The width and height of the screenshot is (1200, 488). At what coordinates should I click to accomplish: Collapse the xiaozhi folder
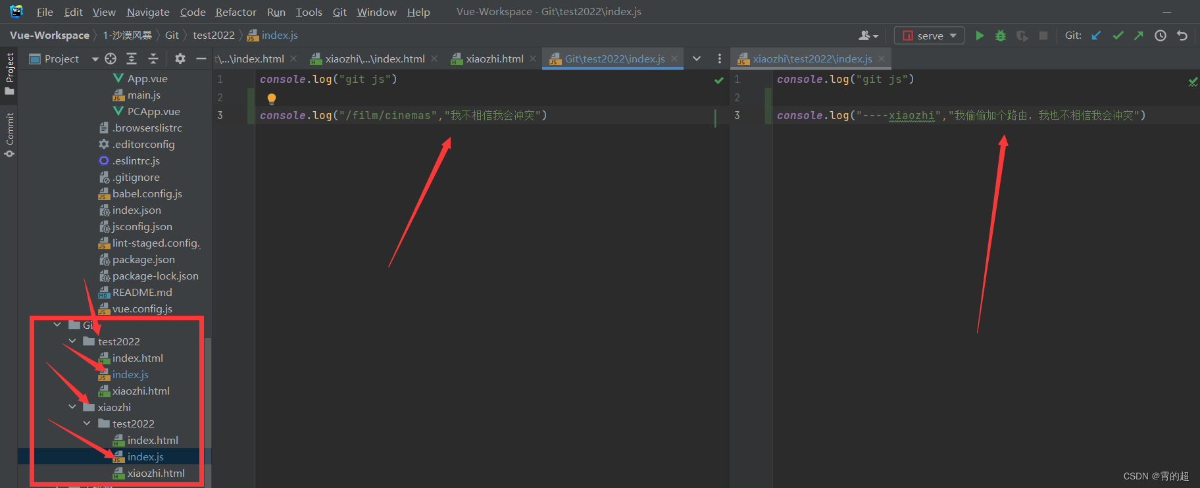pyautogui.click(x=72, y=406)
